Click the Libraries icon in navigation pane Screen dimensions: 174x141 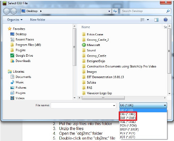coord(10,71)
